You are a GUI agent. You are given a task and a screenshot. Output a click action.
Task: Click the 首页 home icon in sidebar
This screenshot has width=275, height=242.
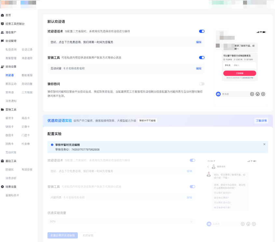tap(3, 15)
